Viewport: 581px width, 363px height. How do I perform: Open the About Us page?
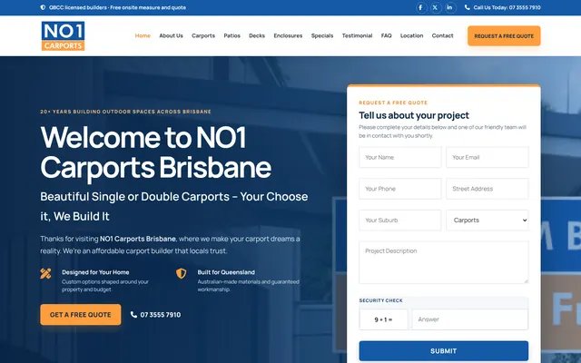click(172, 36)
